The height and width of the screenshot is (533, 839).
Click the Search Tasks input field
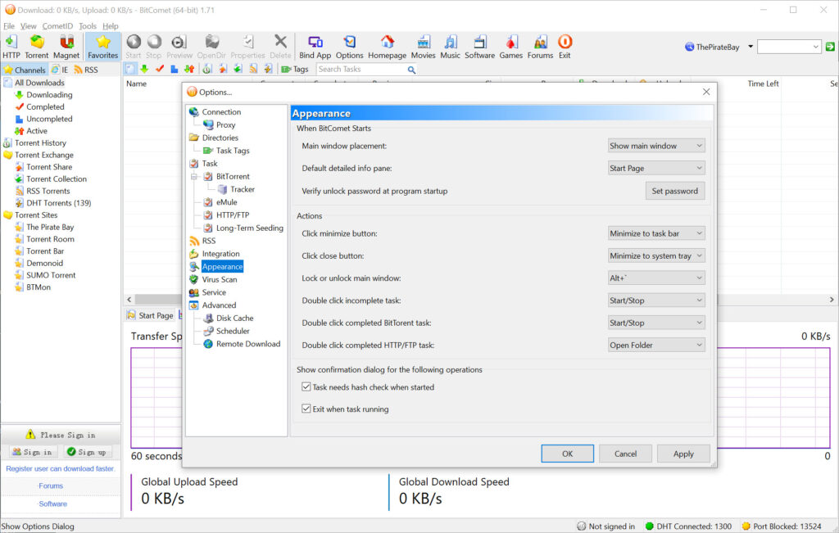(361, 70)
